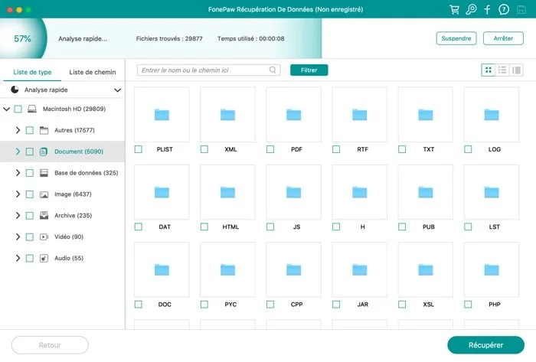Image resolution: width=536 pixels, height=362 pixels.
Task: Expand the Archive category
Action: coord(18,216)
